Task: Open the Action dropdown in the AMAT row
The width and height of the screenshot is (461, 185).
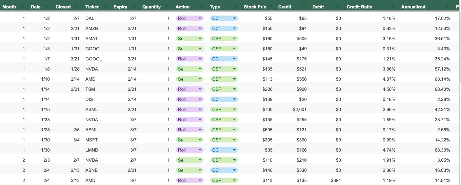Action: coord(200,38)
